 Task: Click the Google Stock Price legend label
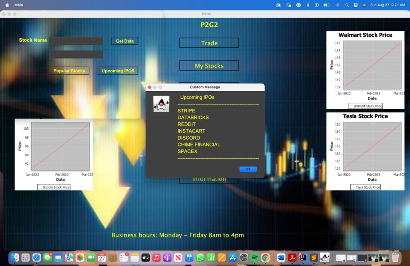coord(54,187)
